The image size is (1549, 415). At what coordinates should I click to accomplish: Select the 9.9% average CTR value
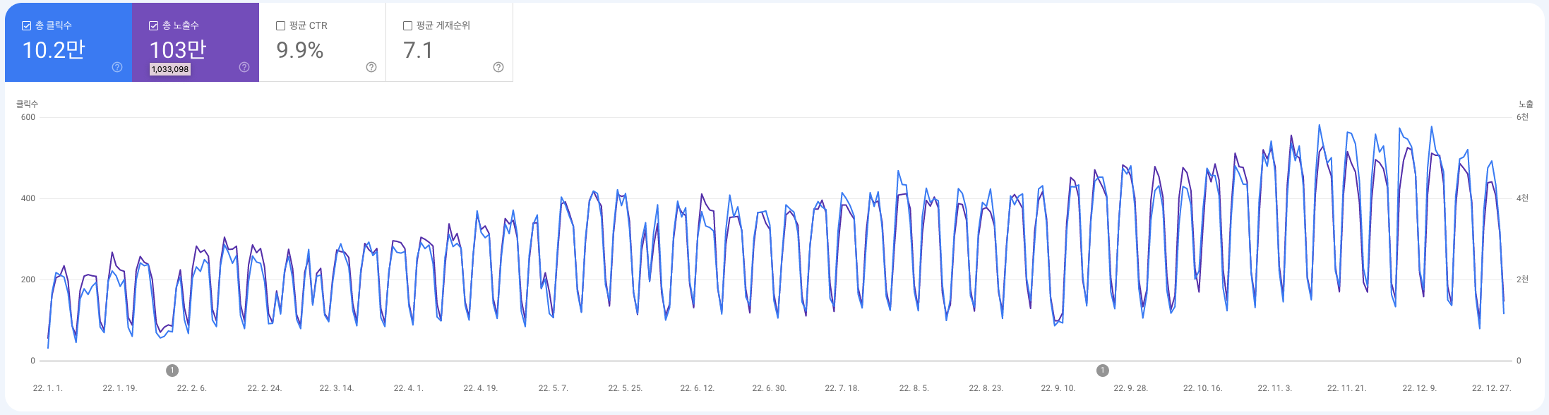(x=300, y=50)
